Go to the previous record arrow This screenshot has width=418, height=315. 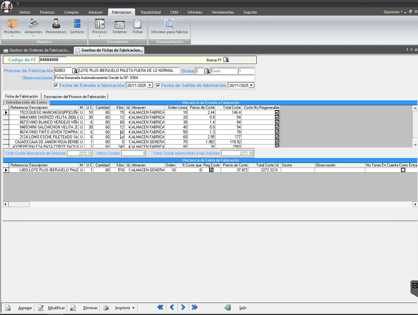coord(172,307)
